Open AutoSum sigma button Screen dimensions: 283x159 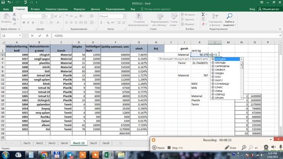203,15
